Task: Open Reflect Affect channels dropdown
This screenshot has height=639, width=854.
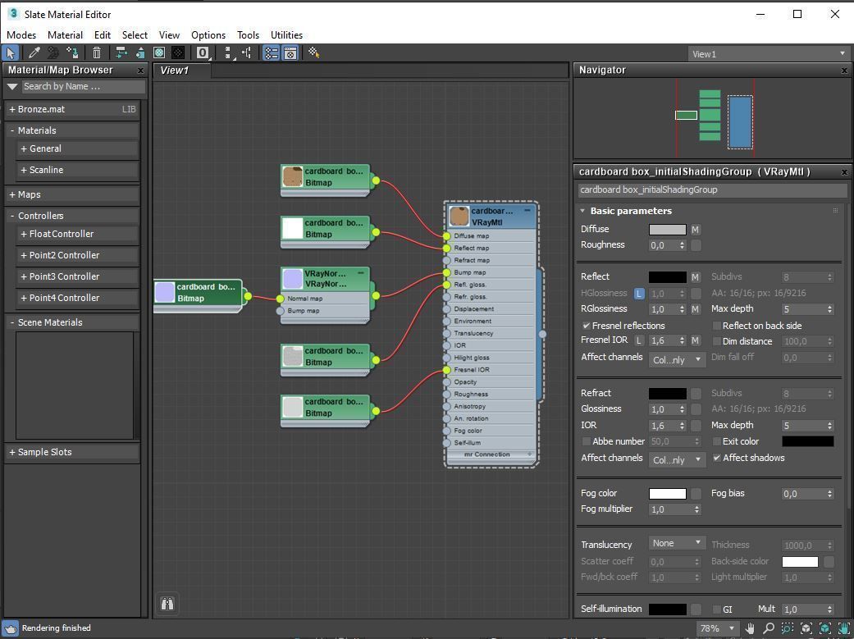Action: 677,359
